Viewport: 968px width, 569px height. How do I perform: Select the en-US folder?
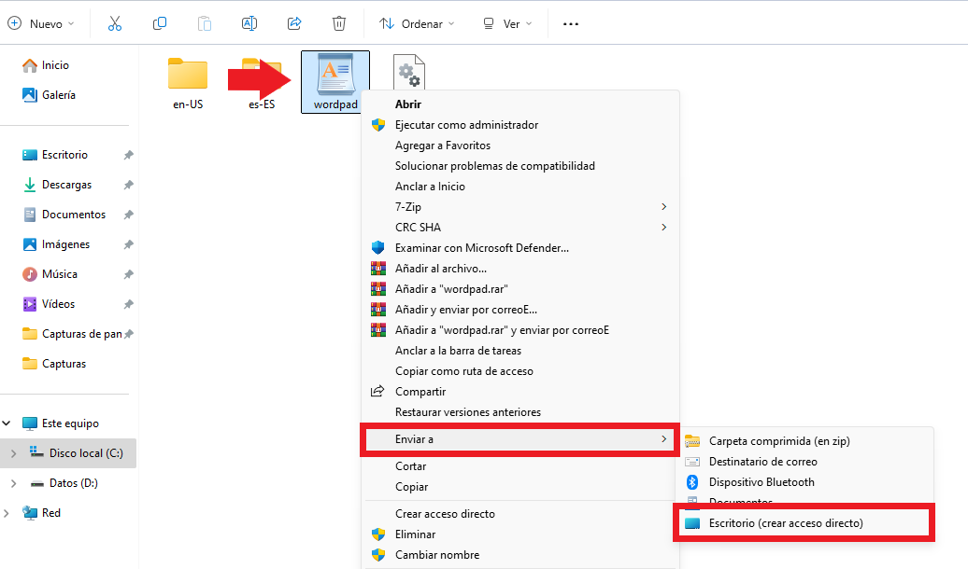point(188,83)
